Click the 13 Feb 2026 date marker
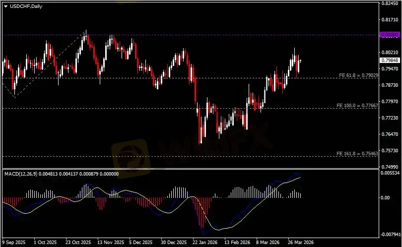402x247 pixels. [237, 243]
